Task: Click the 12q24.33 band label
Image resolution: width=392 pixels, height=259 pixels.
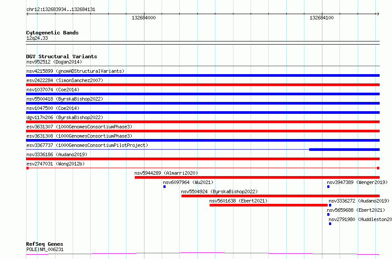Action: [37, 38]
